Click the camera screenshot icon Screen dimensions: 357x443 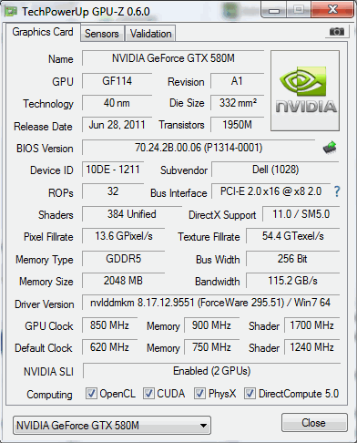[336, 31]
